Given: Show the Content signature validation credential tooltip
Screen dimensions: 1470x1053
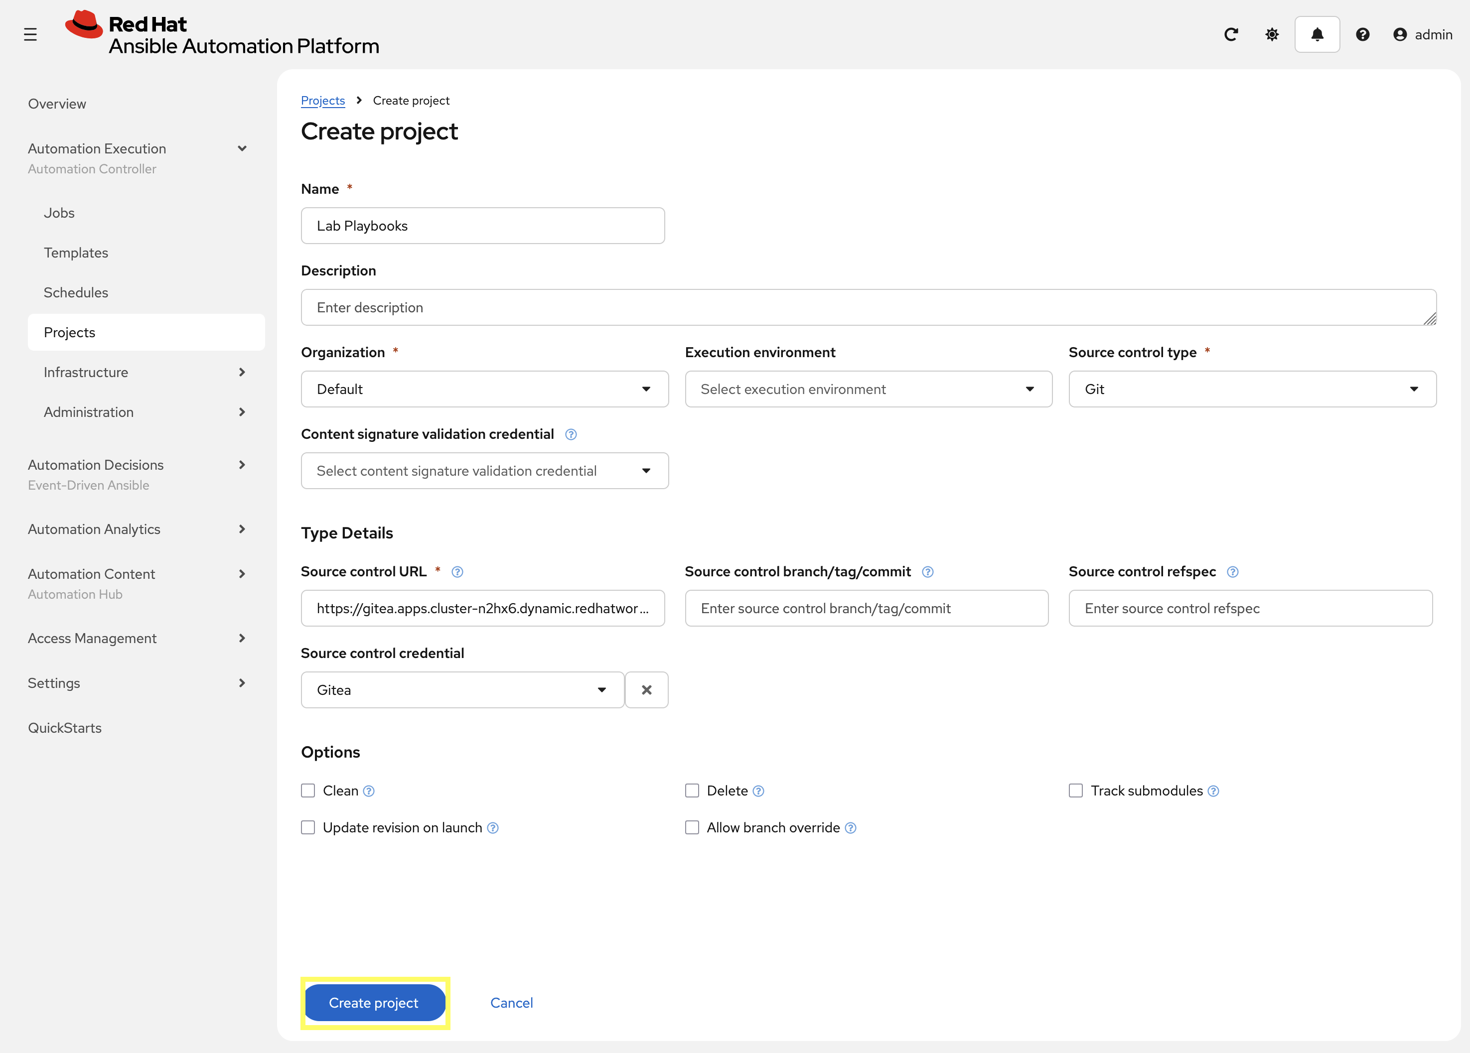Looking at the screenshot, I should [571, 435].
